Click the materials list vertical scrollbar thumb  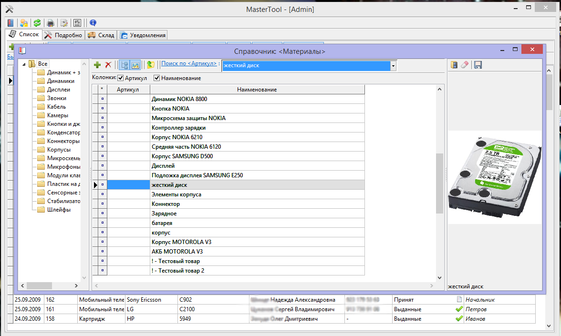pyautogui.click(x=440, y=183)
